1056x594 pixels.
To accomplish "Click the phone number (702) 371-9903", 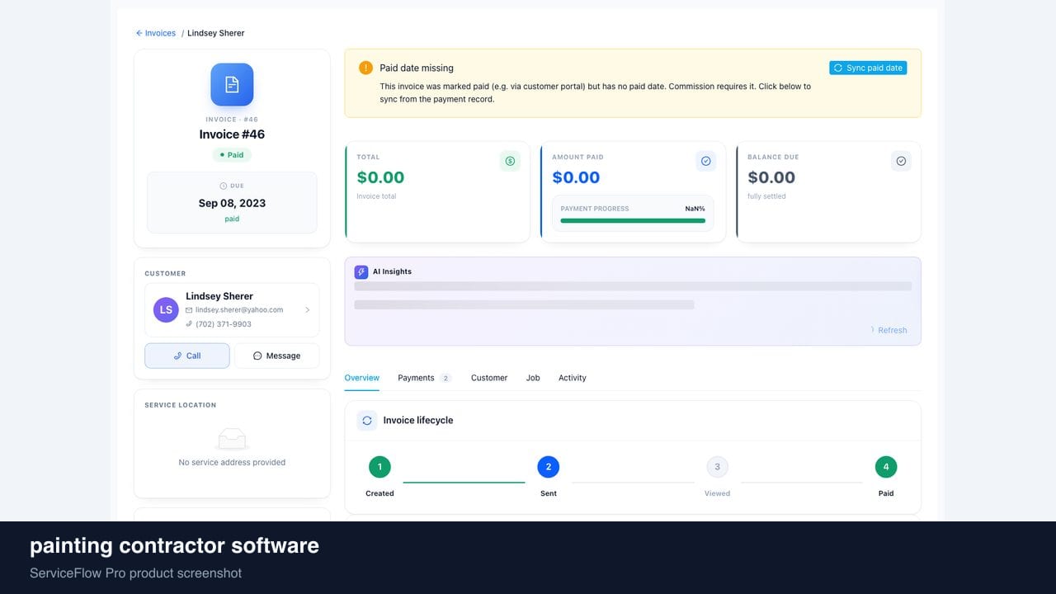I will click(224, 324).
